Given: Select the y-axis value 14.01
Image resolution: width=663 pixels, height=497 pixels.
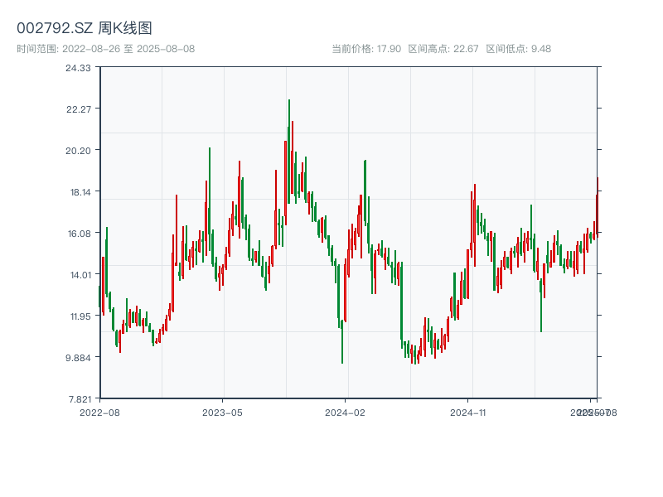Looking at the screenshot, I should [x=80, y=275].
